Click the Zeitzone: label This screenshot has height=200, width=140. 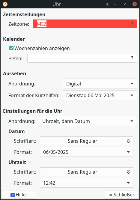click(19, 24)
